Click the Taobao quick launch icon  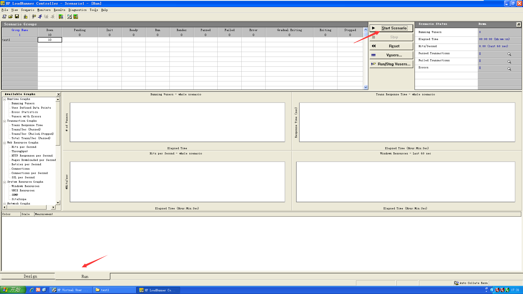[x=38, y=290]
